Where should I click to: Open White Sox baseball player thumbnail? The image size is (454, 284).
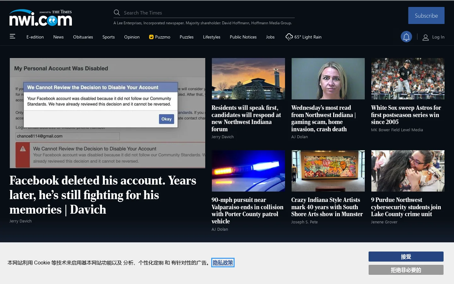[x=408, y=79]
